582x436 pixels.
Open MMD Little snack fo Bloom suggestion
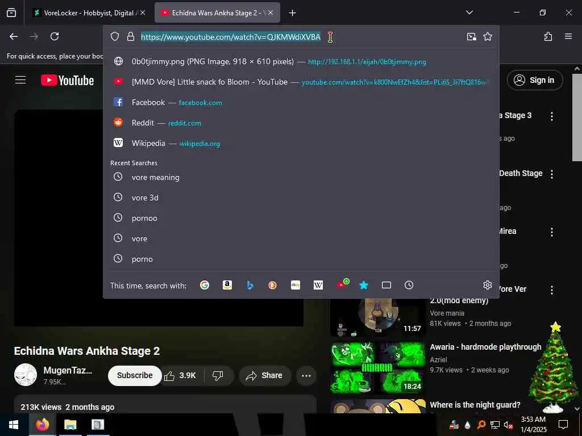pos(301,82)
